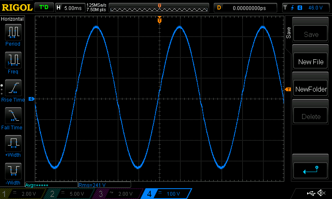Enable channel 3 at 2.00 V

tap(117, 194)
